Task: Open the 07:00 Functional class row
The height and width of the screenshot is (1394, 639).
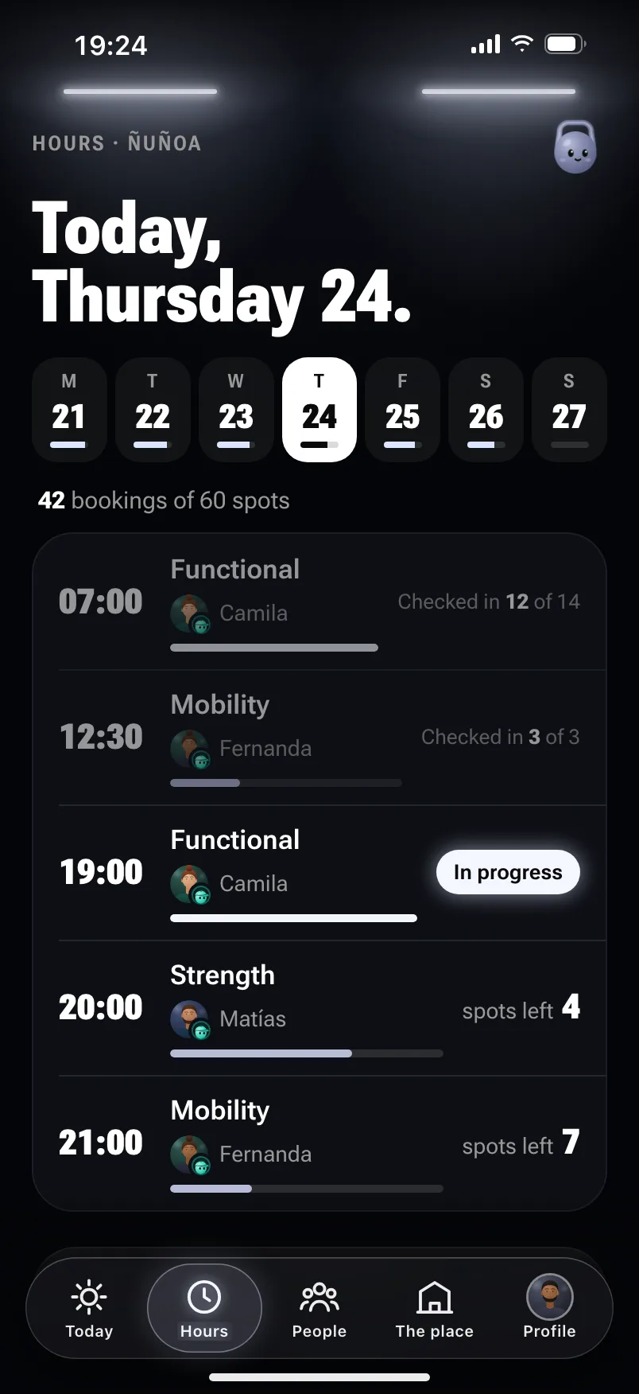Action: click(319, 602)
